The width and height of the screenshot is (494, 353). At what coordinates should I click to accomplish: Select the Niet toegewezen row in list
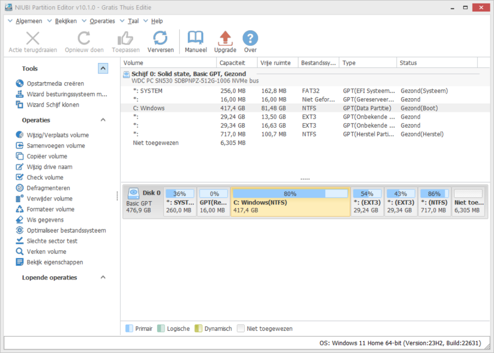point(156,143)
